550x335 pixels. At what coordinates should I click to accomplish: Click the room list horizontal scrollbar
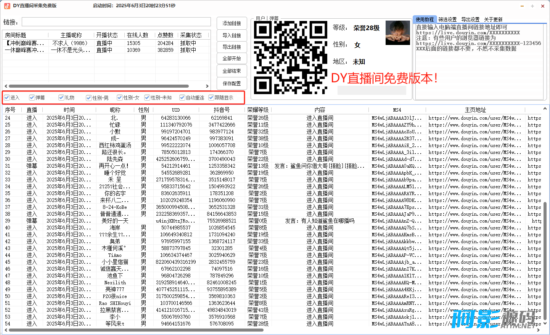tap(99, 86)
